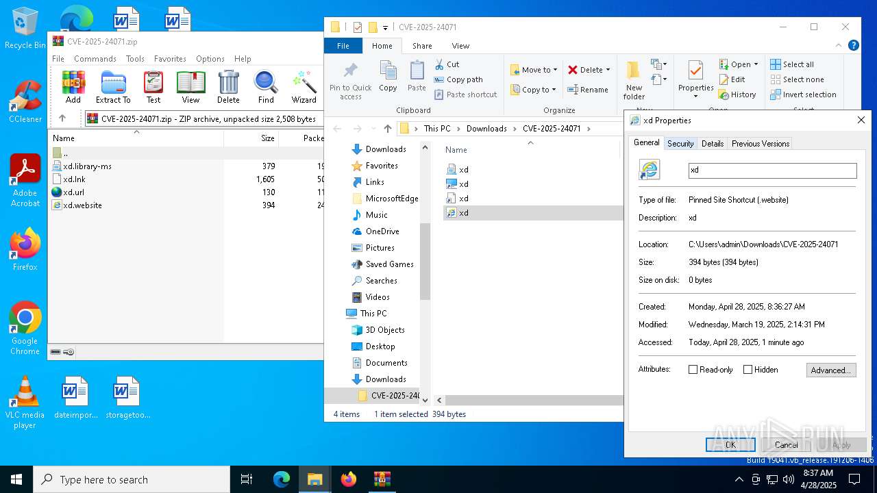Expand Properties dropdown arrow in ribbon
Screen dimensions: 877x493
coord(695,97)
